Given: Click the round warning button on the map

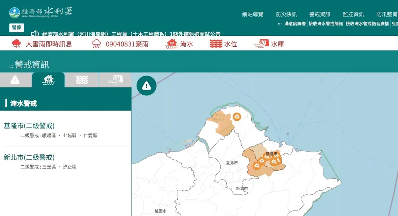Looking at the screenshot, I should [x=146, y=86].
